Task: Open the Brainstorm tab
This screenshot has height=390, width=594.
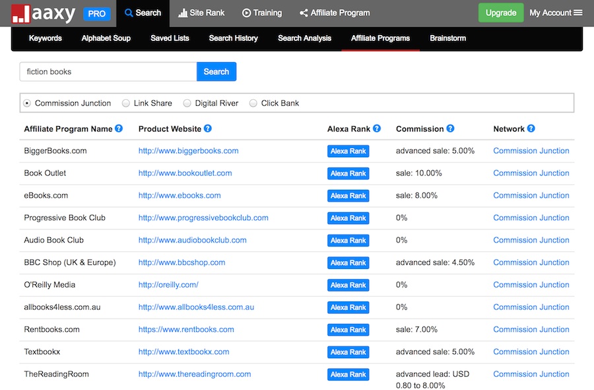Action: click(x=447, y=38)
